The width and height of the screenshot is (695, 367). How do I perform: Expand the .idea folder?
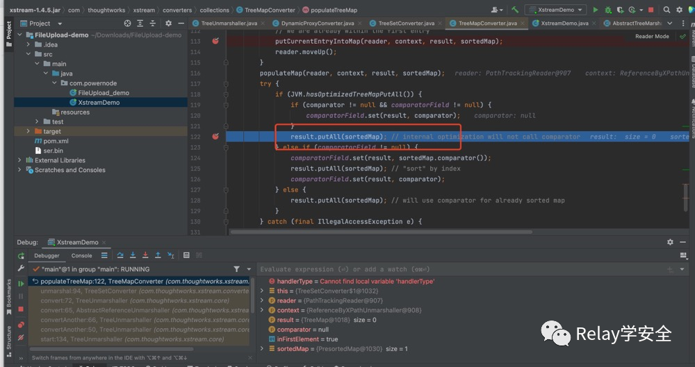(x=28, y=44)
